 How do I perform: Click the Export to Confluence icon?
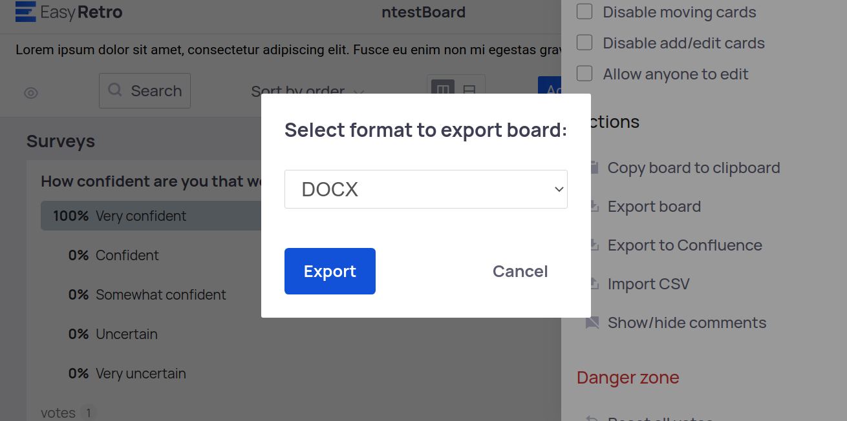pos(592,245)
